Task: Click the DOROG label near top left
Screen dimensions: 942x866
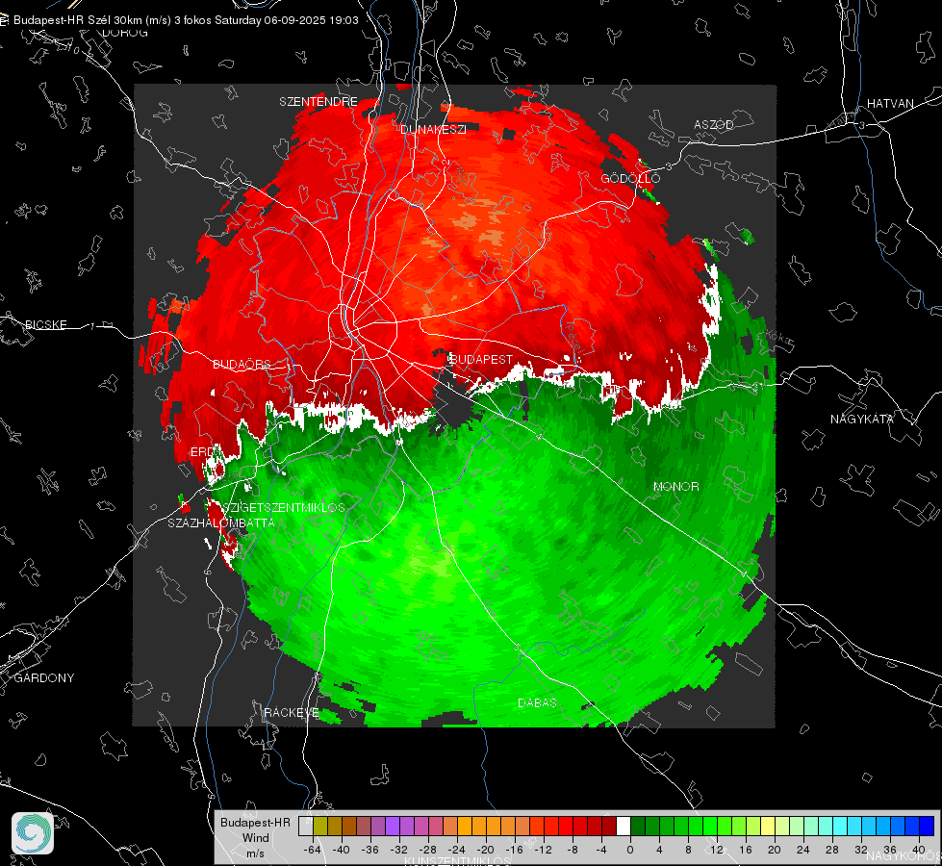Action: (x=125, y=33)
